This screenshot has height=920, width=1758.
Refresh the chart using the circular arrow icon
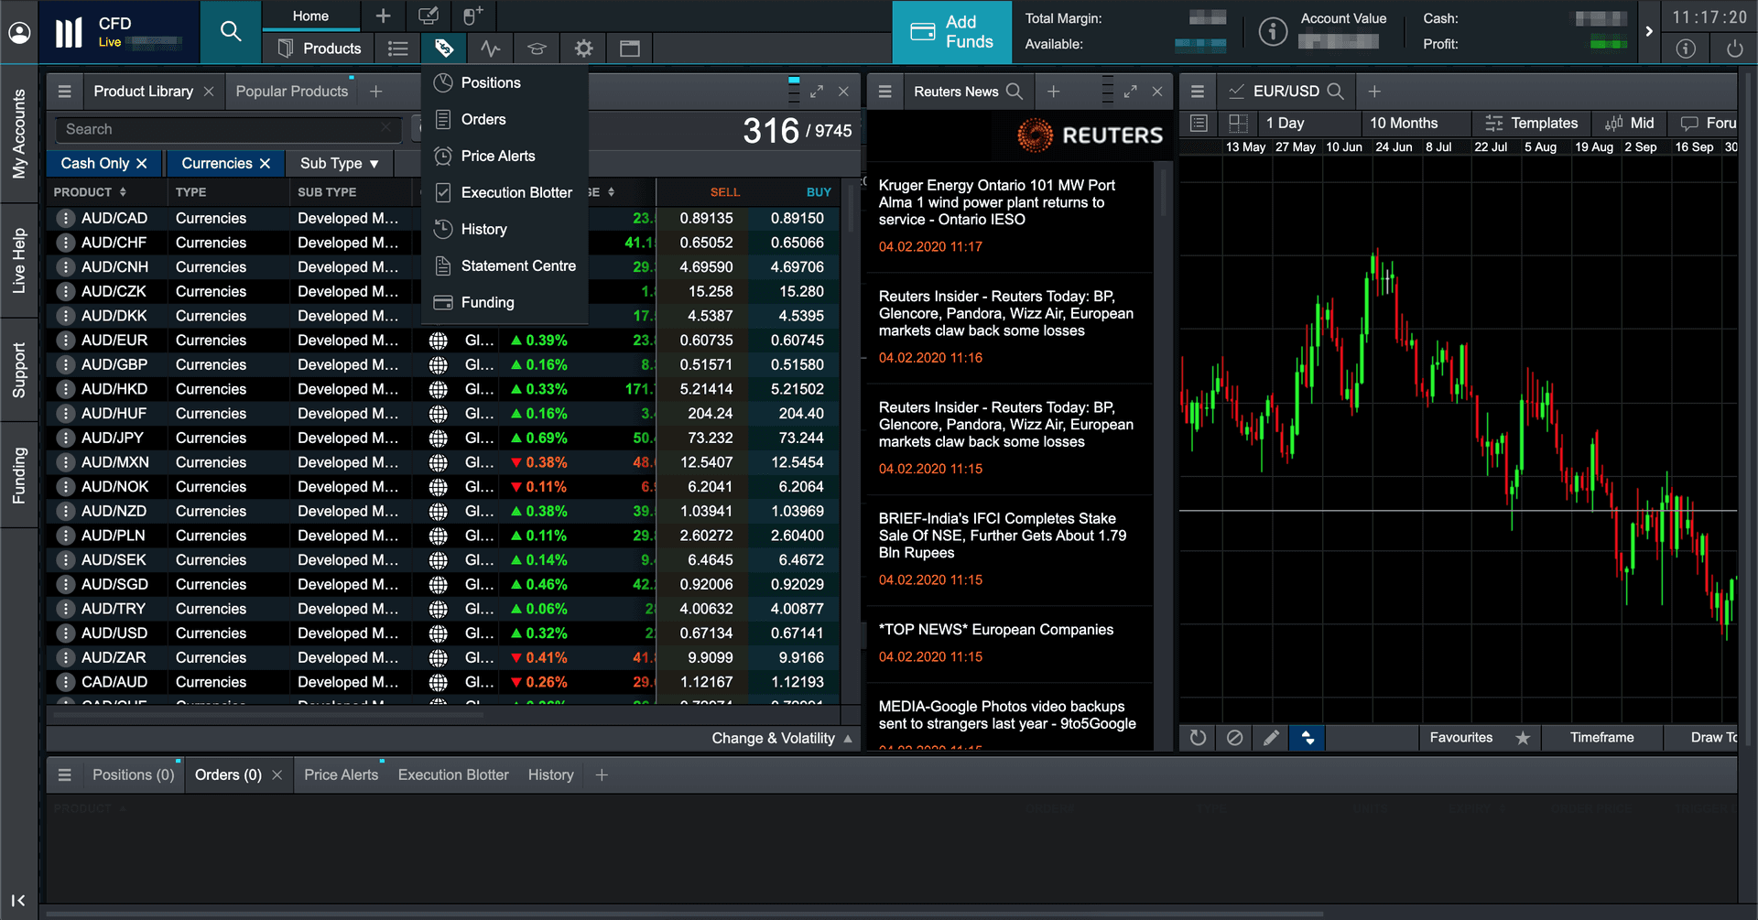point(1197,738)
